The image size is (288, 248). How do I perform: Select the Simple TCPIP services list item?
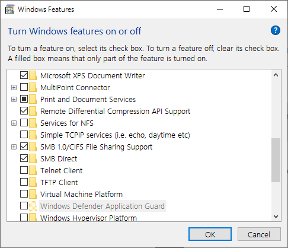click(x=115, y=135)
